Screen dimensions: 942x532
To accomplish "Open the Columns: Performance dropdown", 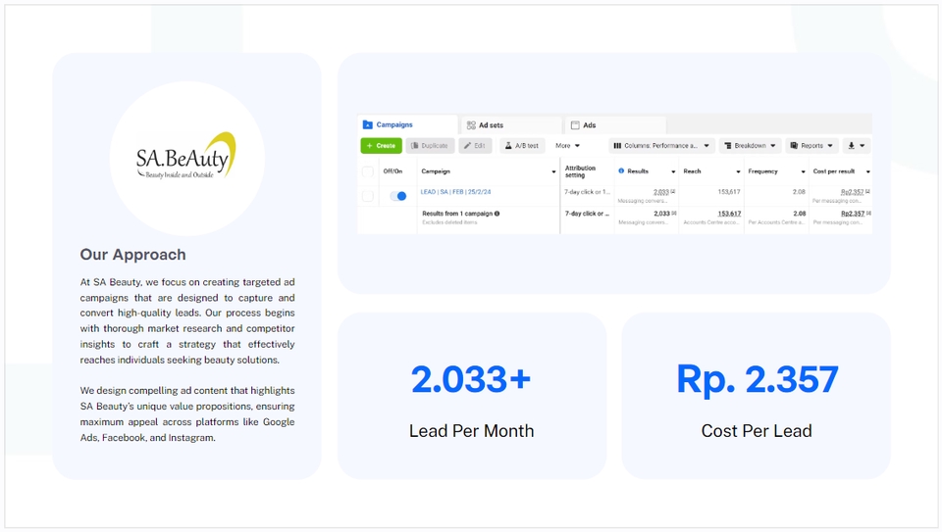I will point(661,146).
